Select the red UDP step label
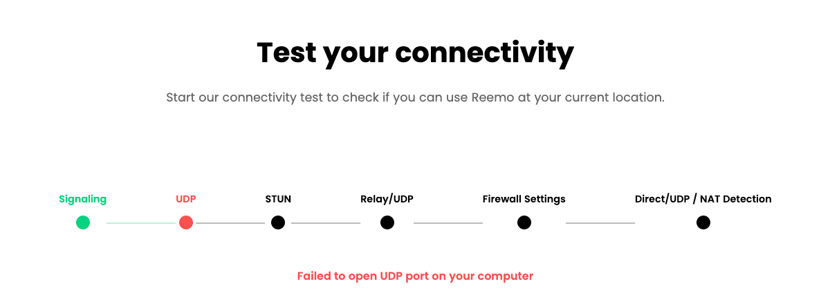830x304 pixels. [x=186, y=199]
